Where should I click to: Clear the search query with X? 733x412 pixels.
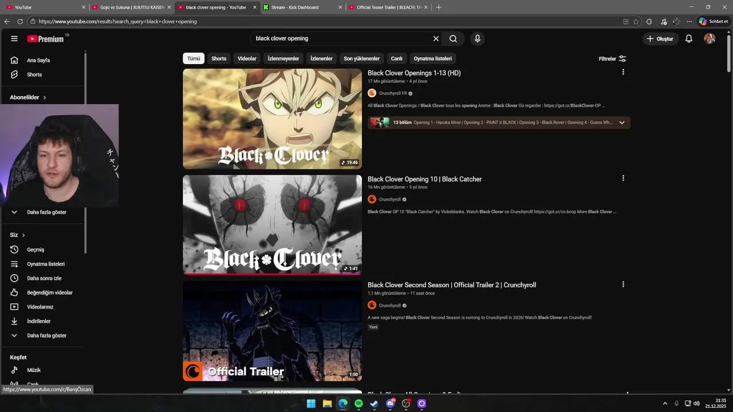pyautogui.click(x=436, y=38)
